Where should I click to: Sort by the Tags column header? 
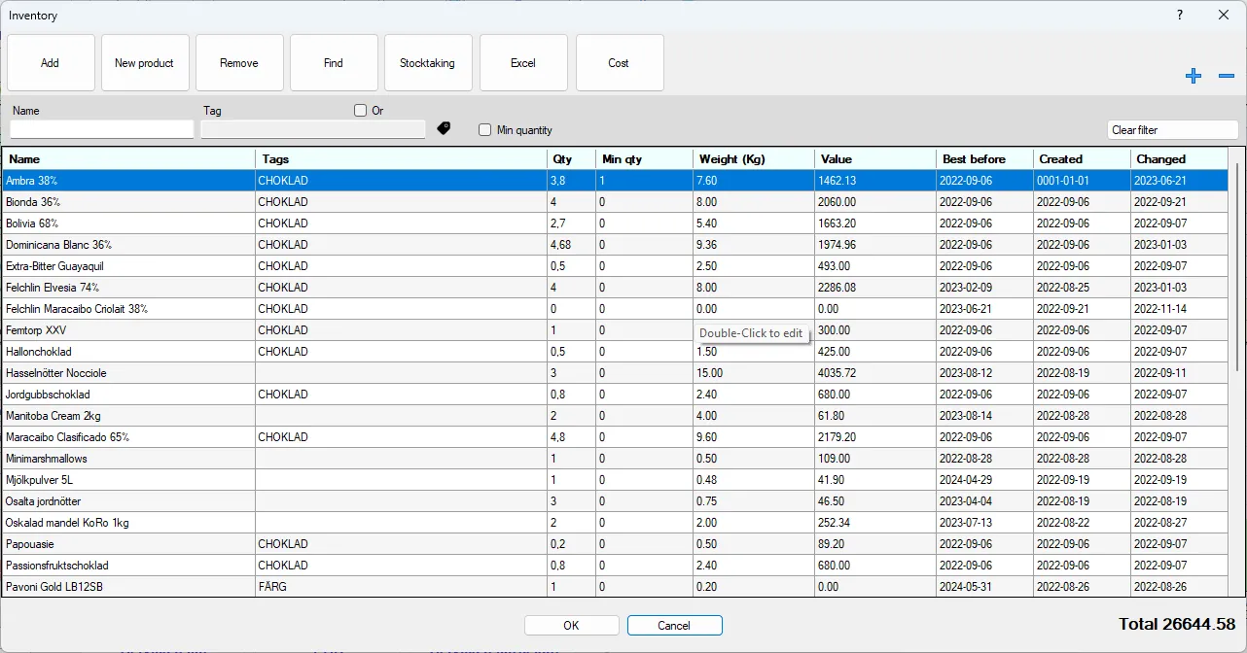(401, 159)
